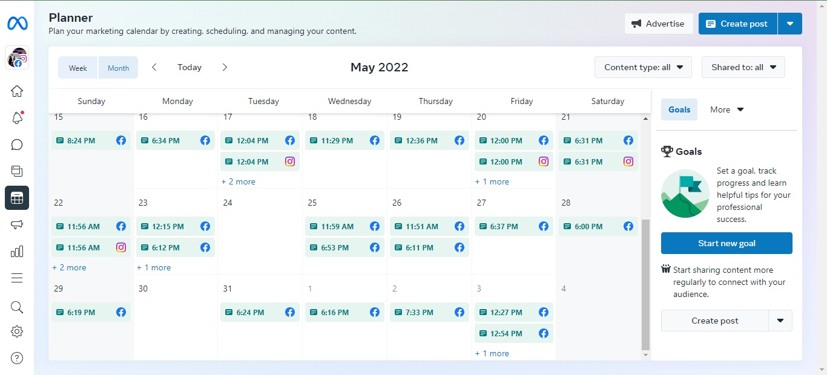Open the Ads megaphone icon in sidebar
This screenshot has width=827, height=375.
tap(17, 224)
